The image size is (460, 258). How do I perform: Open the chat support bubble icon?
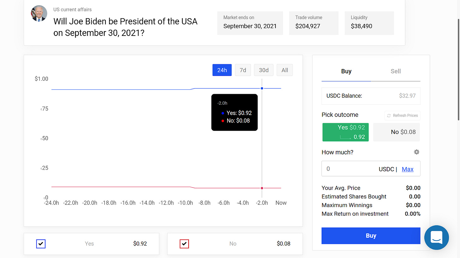click(436, 238)
